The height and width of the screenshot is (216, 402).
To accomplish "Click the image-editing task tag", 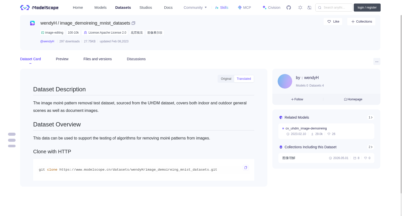I will coord(52,33).
